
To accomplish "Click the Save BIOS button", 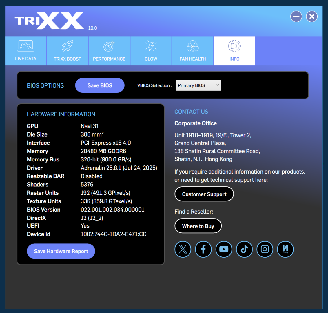I will click(100, 85).
